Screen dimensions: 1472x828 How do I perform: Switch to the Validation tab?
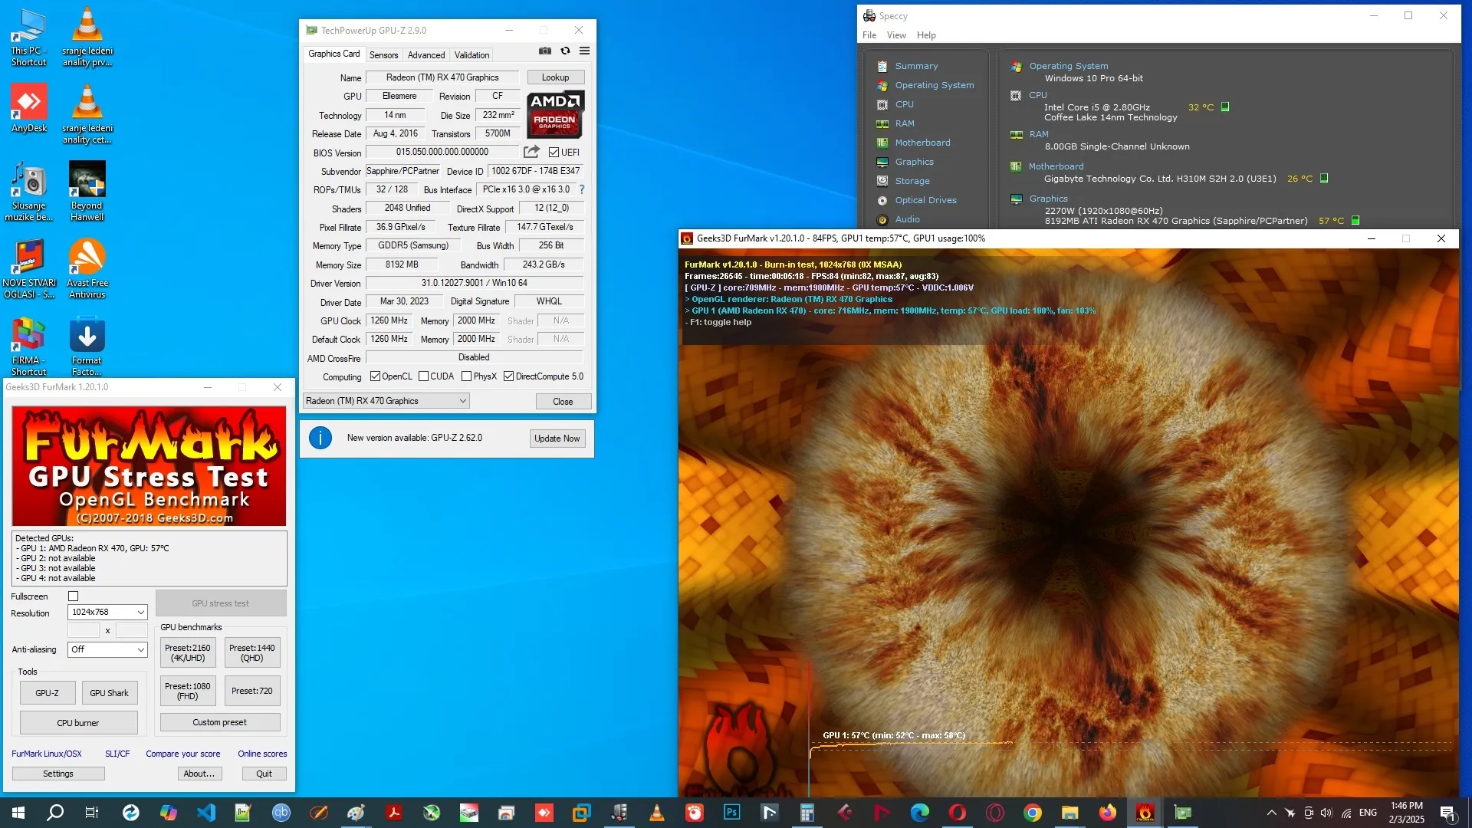coord(472,55)
